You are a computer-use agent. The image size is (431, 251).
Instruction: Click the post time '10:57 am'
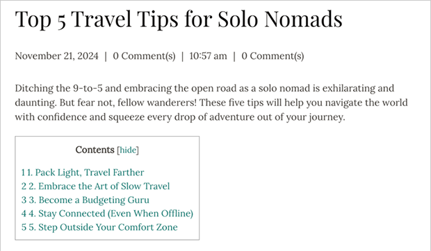208,56
